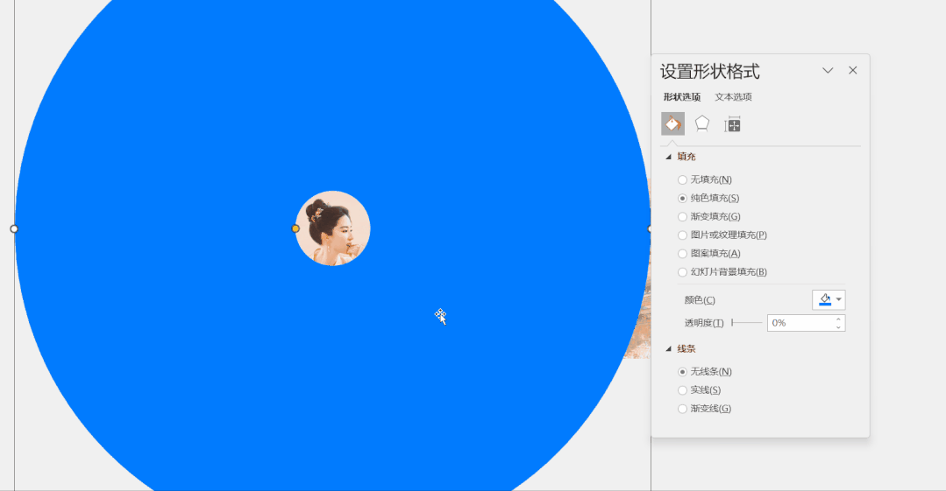Screen dimensions: 946x491
Task: Open the Fill & Line paint bucket tab
Action: [672, 123]
